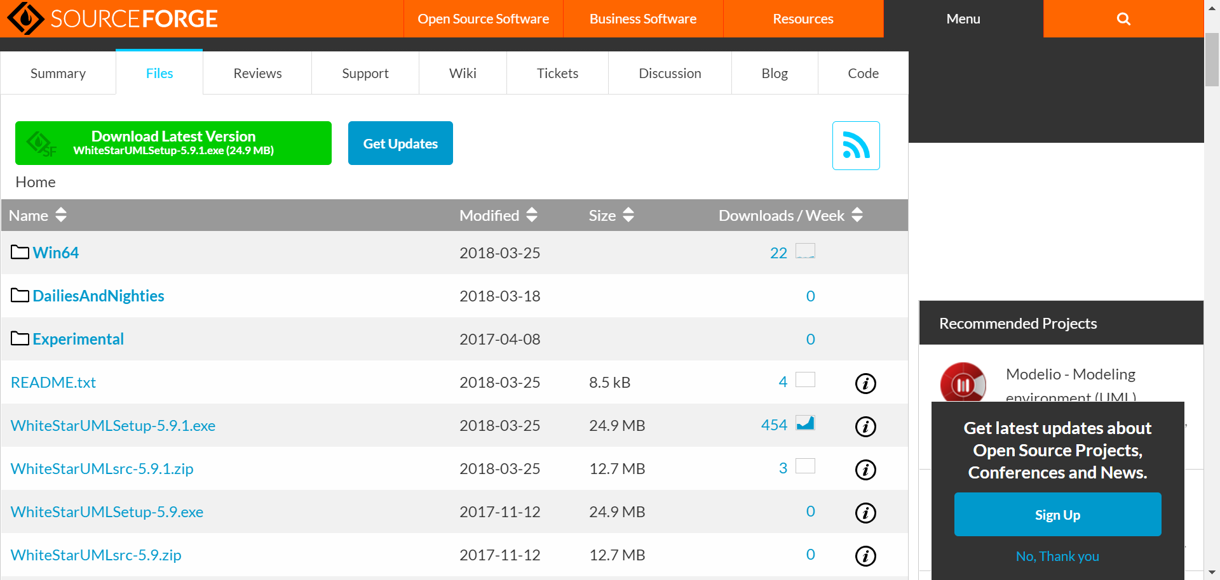
Task: Show info for WhiteStarUMLSetup-5.9.1.exe
Action: (865, 426)
